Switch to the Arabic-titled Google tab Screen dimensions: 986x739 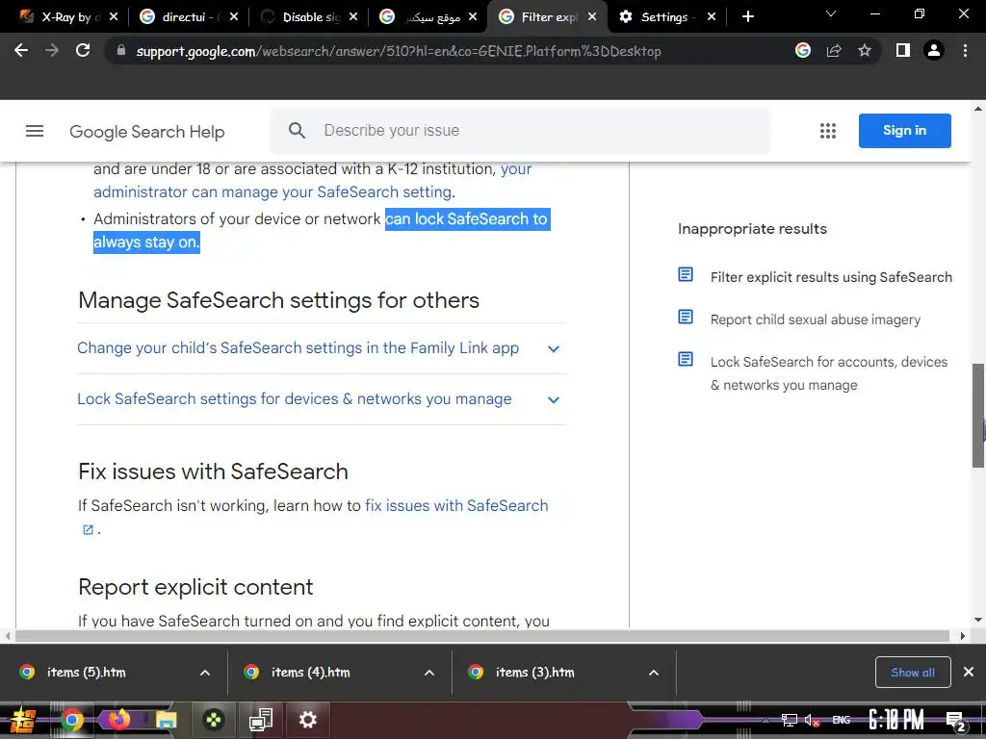click(x=428, y=17)
